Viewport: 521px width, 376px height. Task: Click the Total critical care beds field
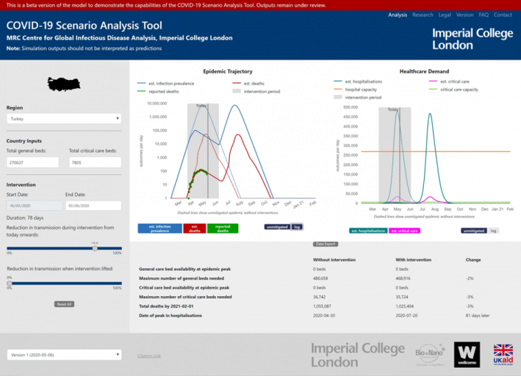(x=95, y=163)
